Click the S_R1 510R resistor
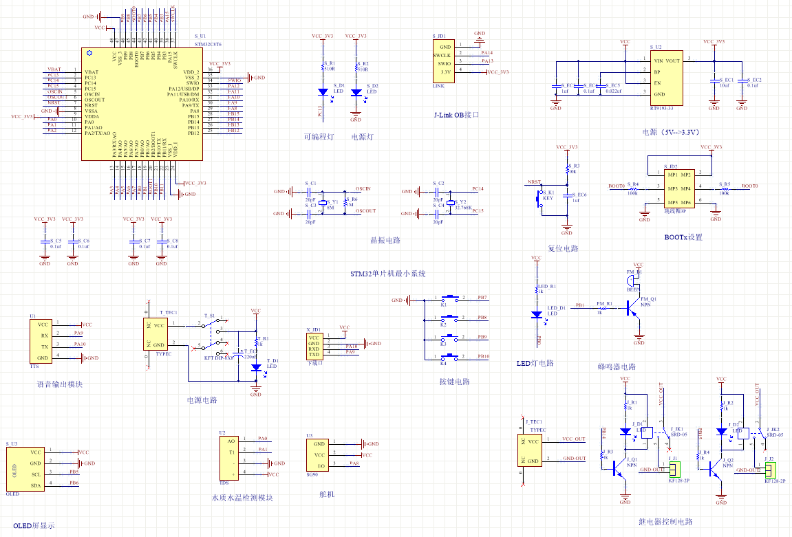Image resolution: width=792 pixels, height=537 pixels. (x=323, y=67)
